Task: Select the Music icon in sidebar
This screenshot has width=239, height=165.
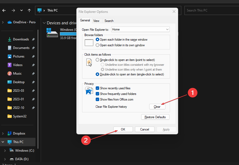Action: [9, 74]
